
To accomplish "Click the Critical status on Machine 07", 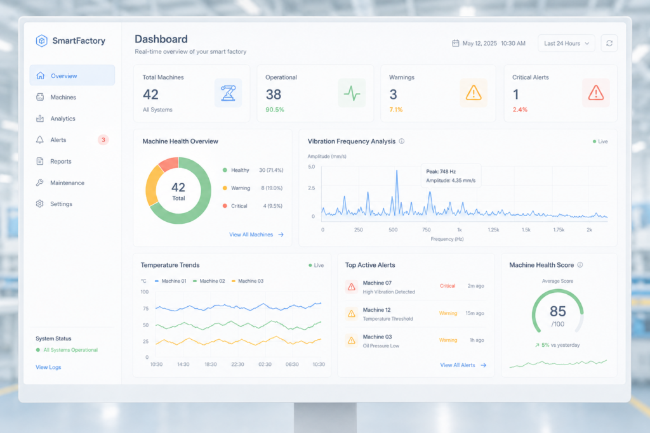I will point(448,286).
